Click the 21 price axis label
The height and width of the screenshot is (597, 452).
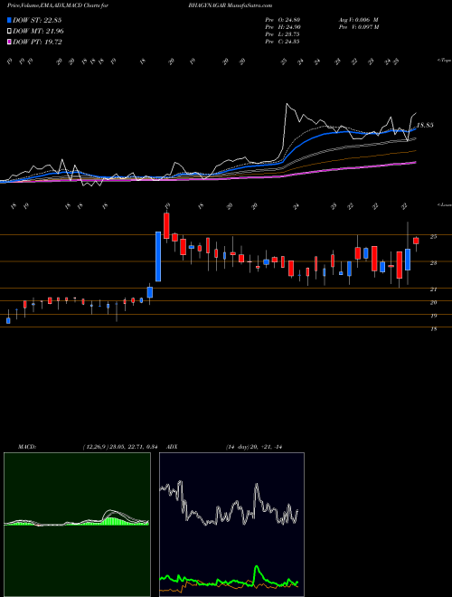click(433, 289)
